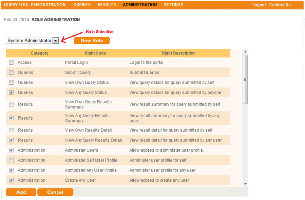Open the Administration tab
The height and width of the screenshot is (200, 305).
pos(140,5)
